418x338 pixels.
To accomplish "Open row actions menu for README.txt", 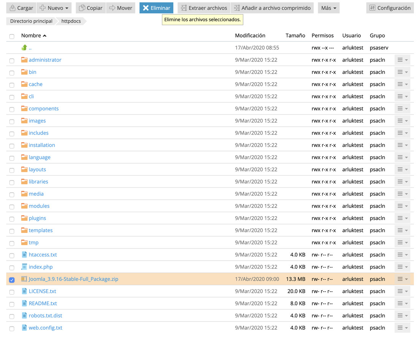I will (402, 303).
